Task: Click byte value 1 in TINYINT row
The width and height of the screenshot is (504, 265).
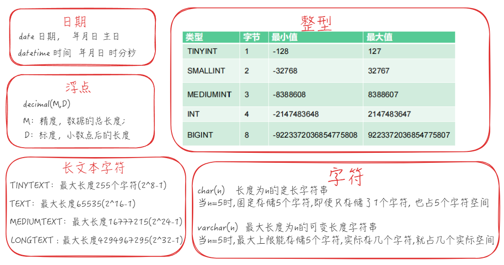Action: tap(254, 51)
